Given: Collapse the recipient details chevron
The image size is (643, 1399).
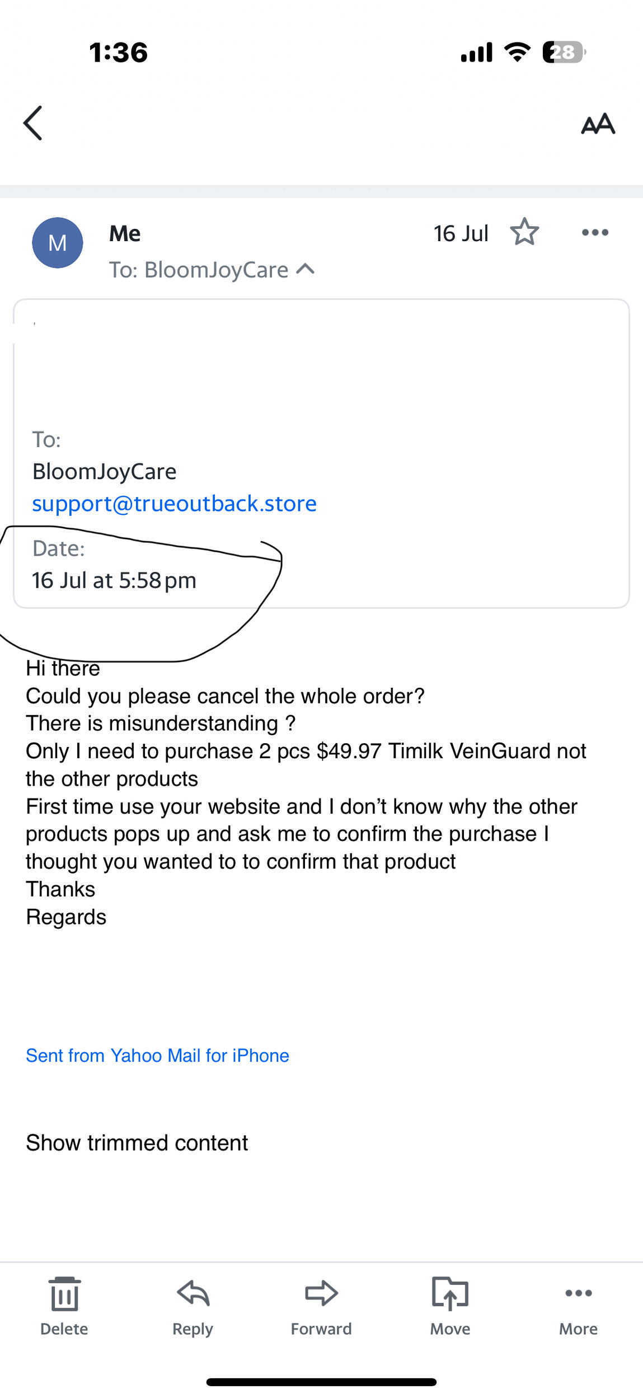Looking at the screenshot, I should [x=306, y=269].
